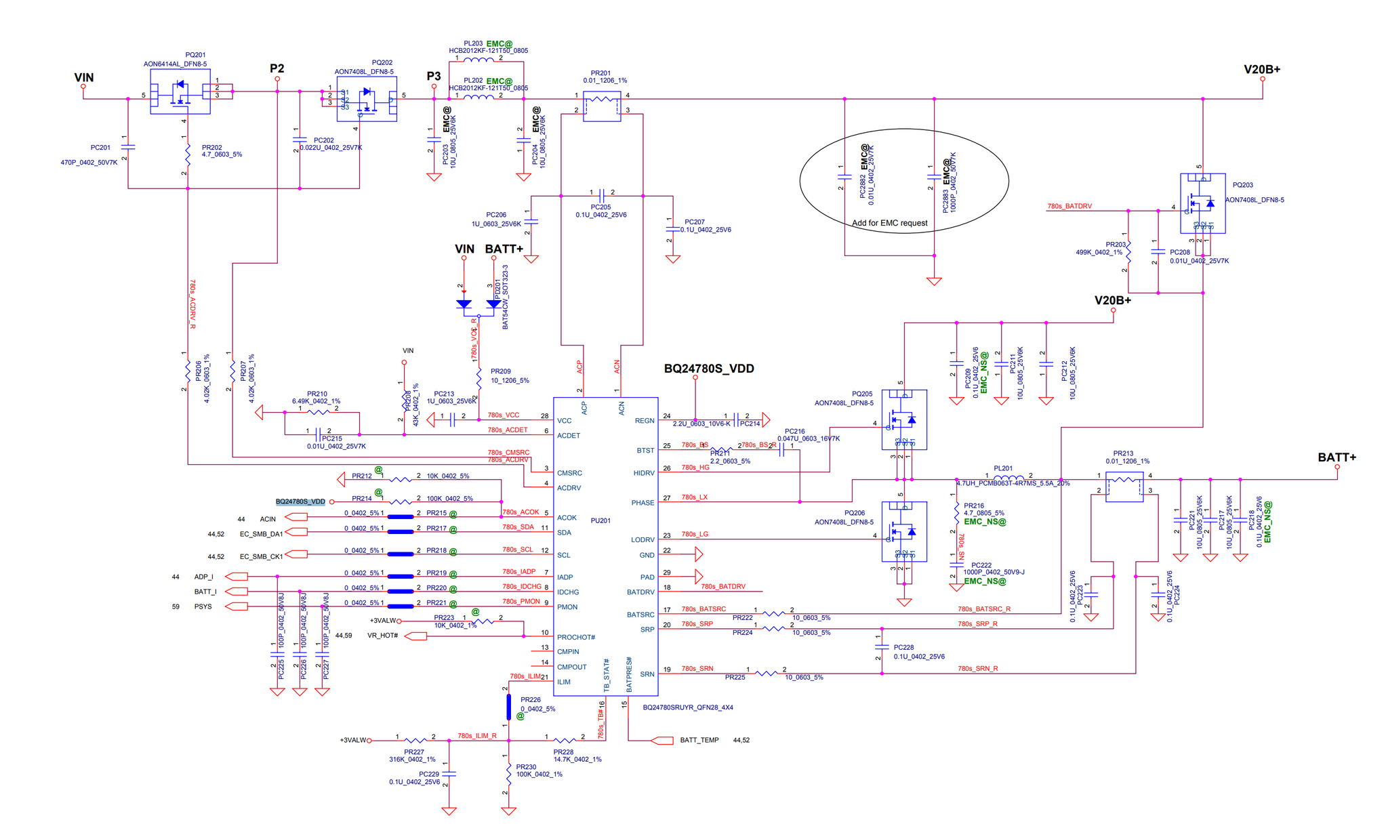The height and width of the screenshot is (824, 1388).
Task: Select the highlighted BQ24780S_VDD net label
Action: [x=300, y=501]
